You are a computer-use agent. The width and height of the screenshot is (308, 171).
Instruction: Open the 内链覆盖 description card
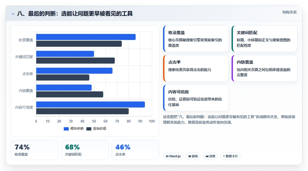click(264, 68)
